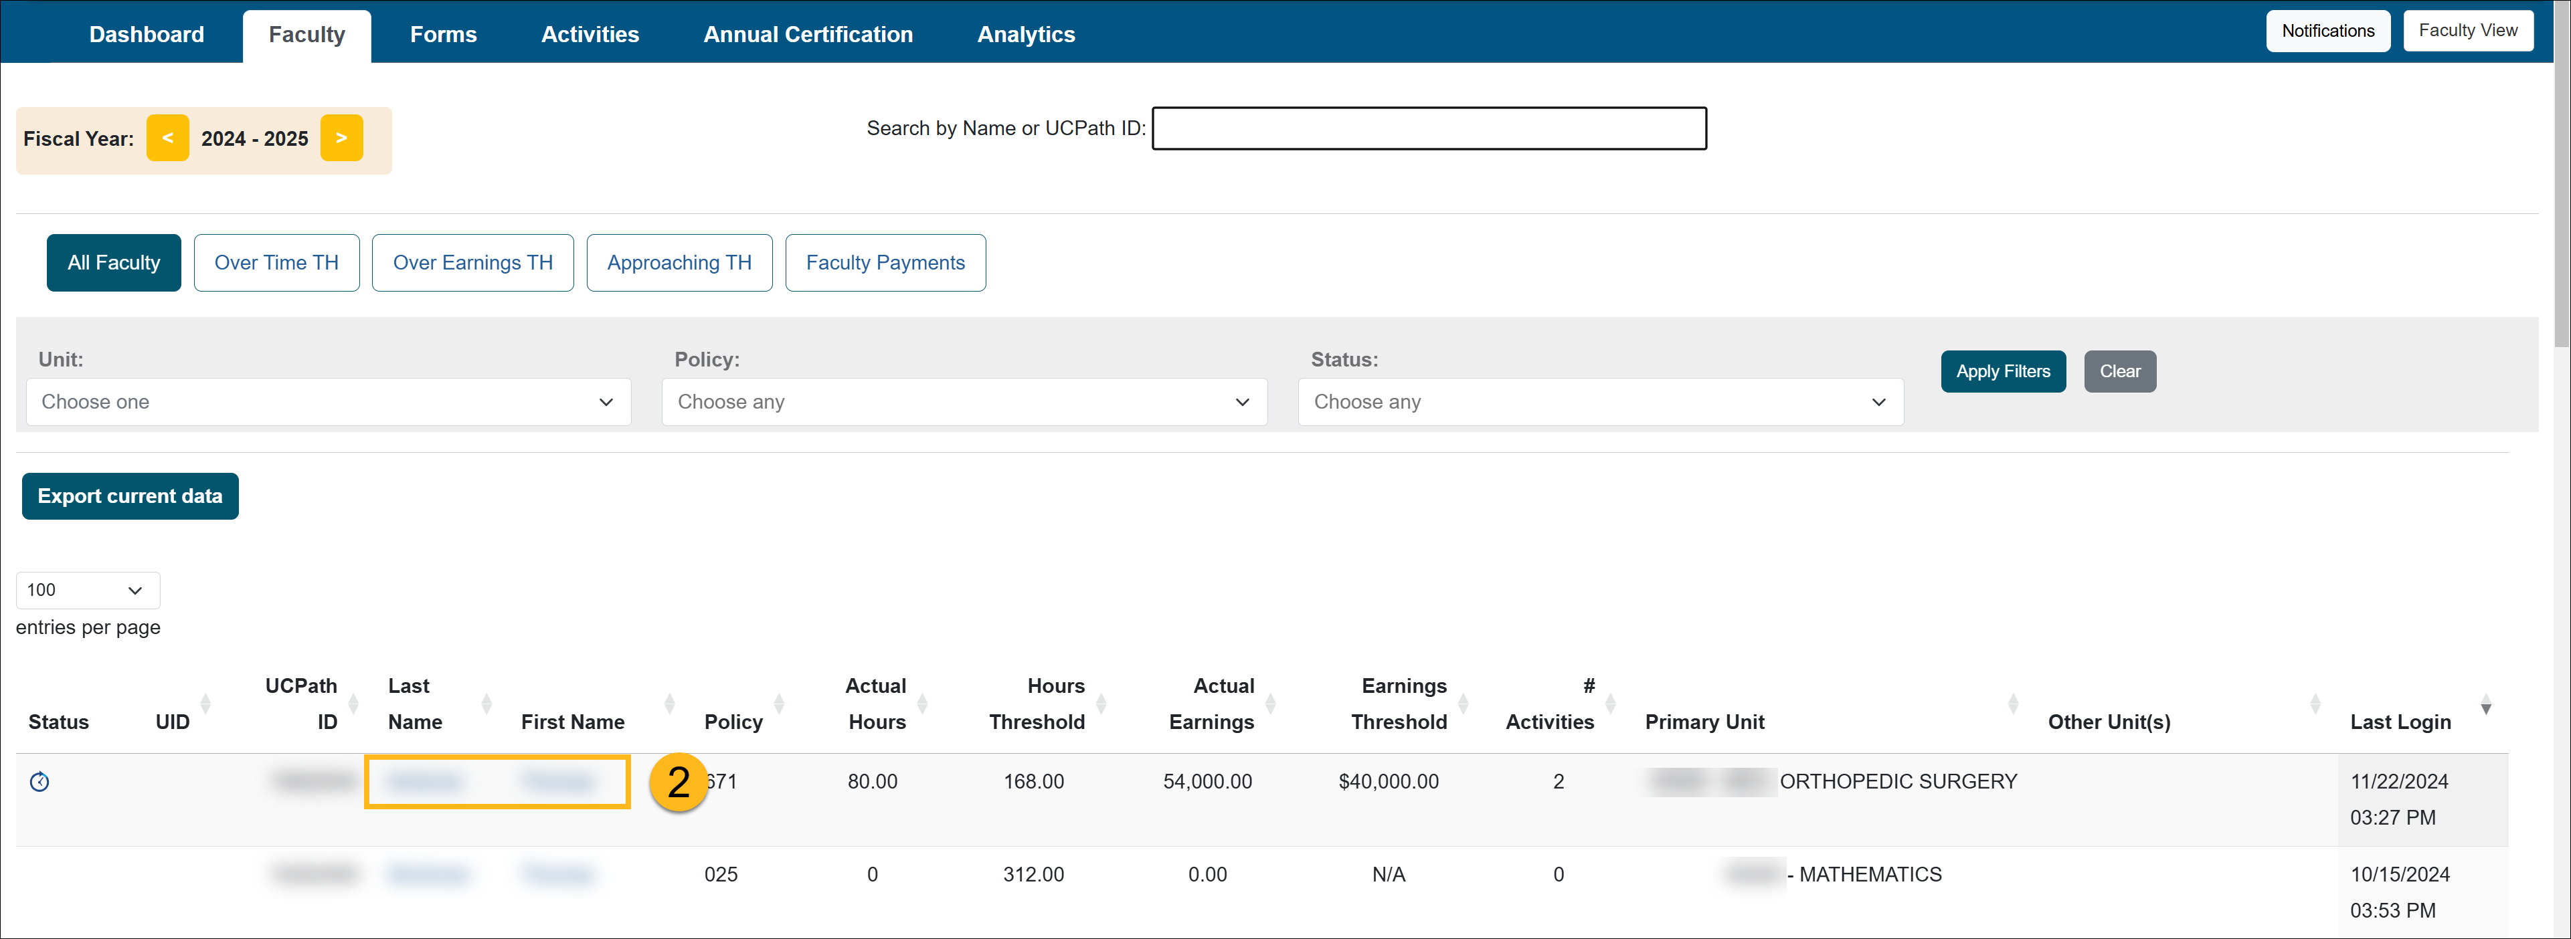The height and width of the screenshot is (939, 2571).
Task: Click the clock status icon in first row
Action: click(x=39, y=781)
